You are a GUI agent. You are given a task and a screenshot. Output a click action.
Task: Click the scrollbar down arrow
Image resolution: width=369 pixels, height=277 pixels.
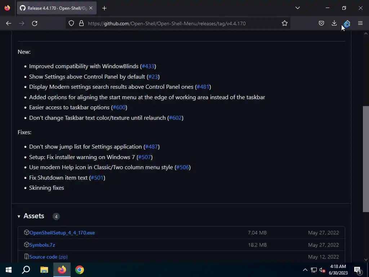click(366, 260)
